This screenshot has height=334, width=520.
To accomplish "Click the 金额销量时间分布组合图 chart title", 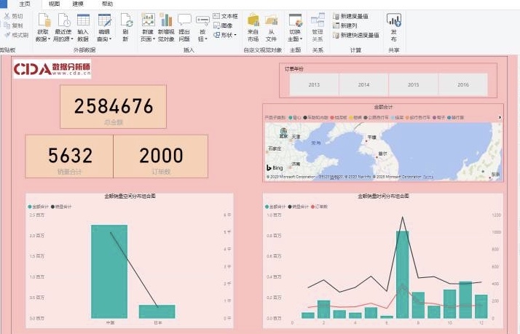I will (x=383, y=196).
